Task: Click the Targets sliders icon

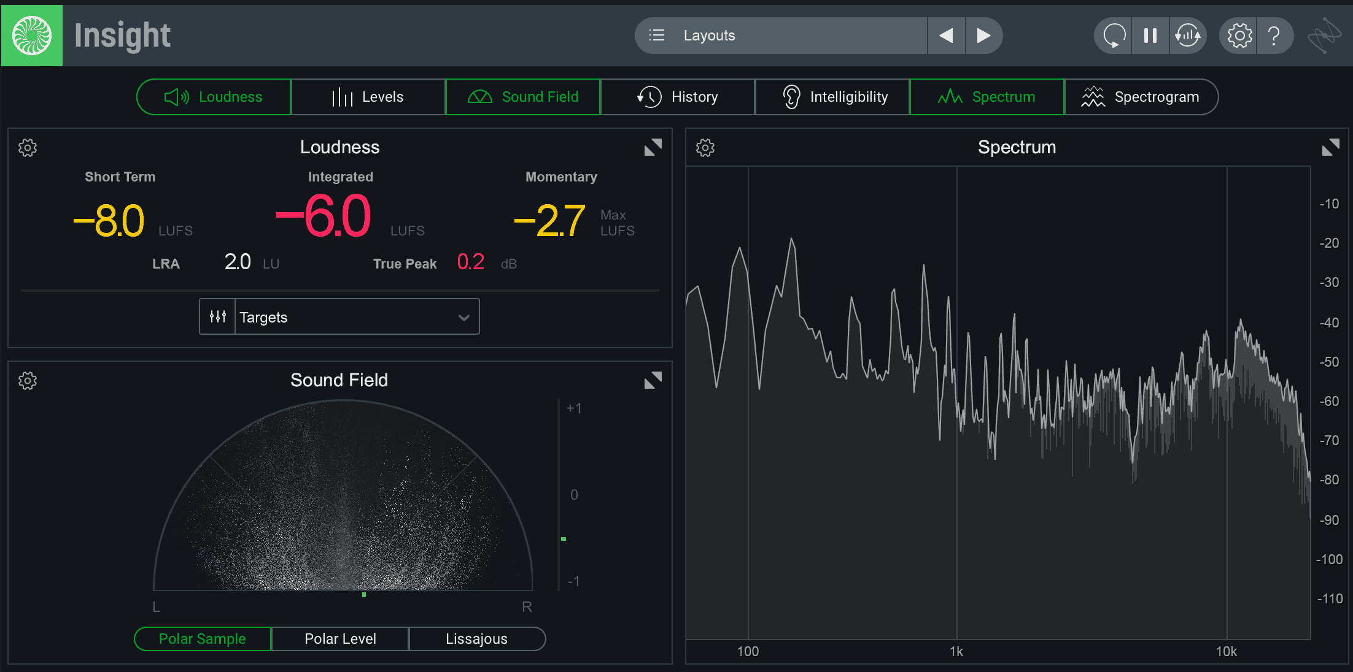Action: tap(217, 316)
